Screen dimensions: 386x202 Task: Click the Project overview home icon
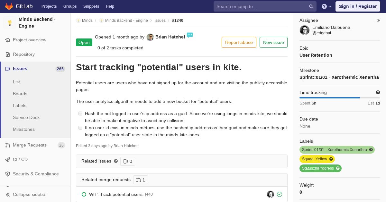(x=8, y=40)
